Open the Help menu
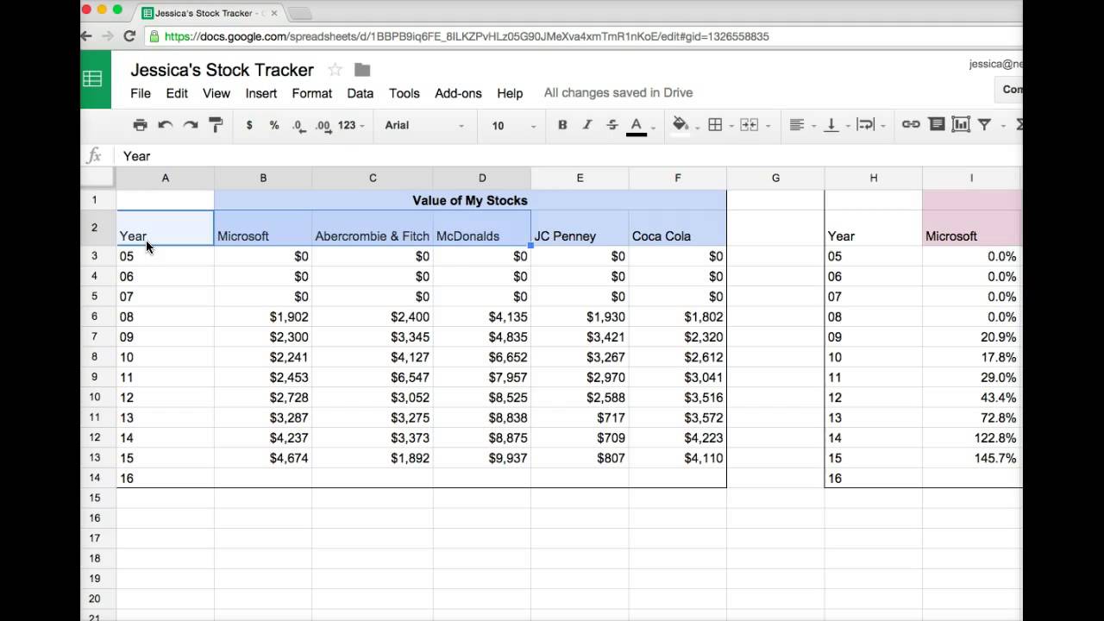This screenshot has width=1104, height=621. (510, 93)
